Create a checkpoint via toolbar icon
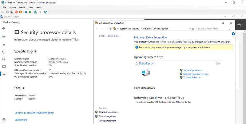Image resolution: width=246 pixels, height=124 pixels. coord(36,12)
